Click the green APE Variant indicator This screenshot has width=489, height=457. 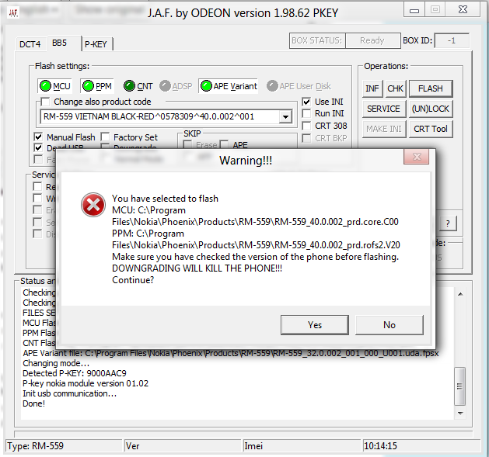206,86
